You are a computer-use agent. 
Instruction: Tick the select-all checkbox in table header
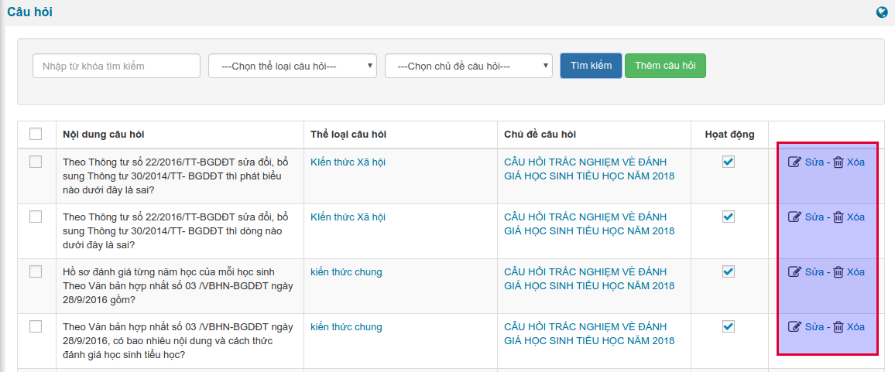(36, 135)
